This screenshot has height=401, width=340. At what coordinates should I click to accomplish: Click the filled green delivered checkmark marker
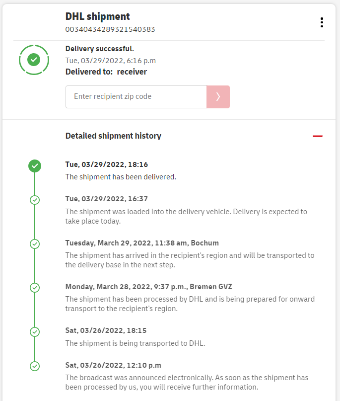click(35, 166)
